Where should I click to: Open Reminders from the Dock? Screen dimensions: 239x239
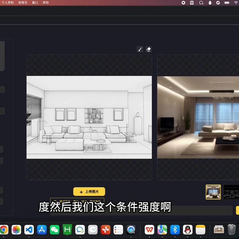pyautogui.click(x=118, y=230)
